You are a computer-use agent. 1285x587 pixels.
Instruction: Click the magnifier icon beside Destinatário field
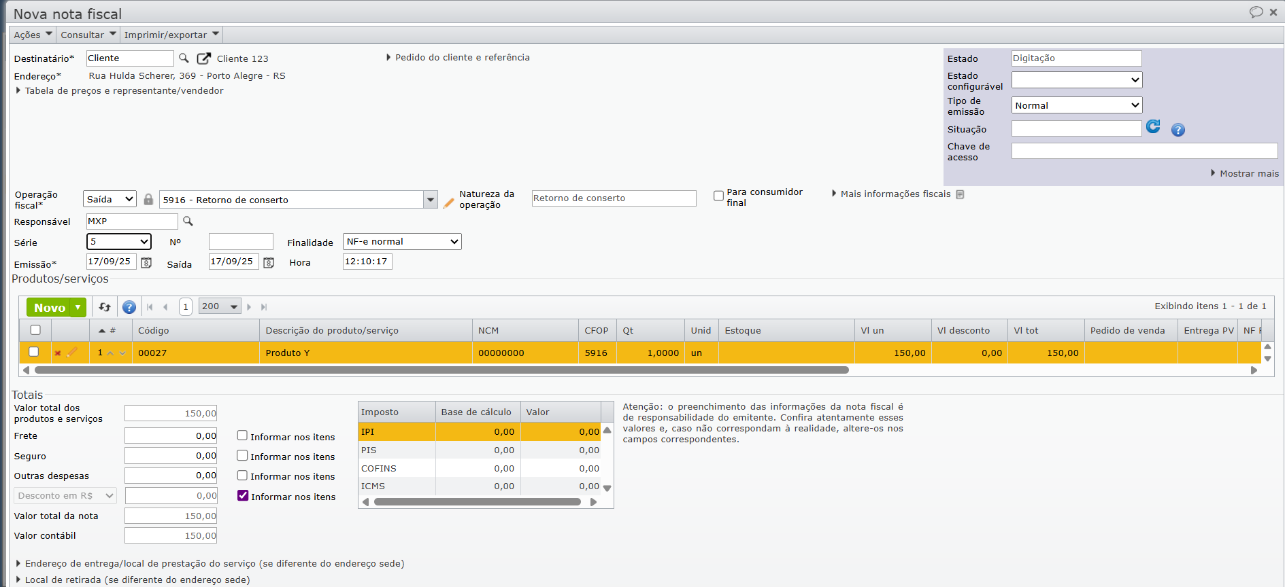coord(184,58)
